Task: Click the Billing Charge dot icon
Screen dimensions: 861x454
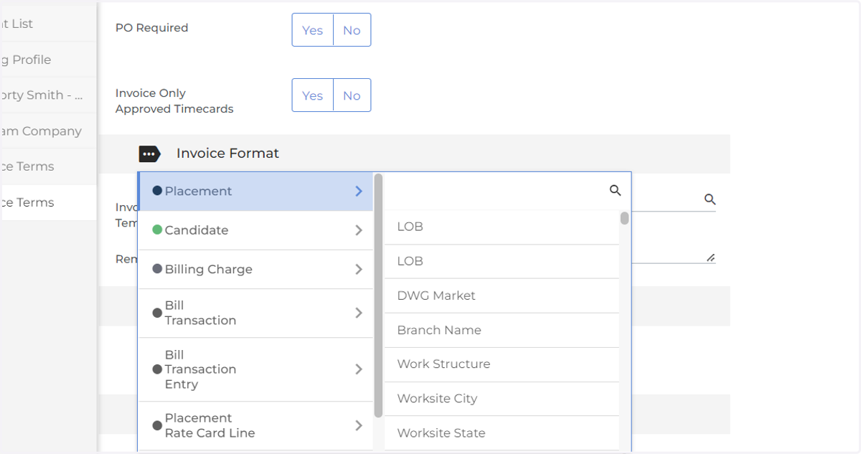Action: pyautogui.click(x=157, y=269)
